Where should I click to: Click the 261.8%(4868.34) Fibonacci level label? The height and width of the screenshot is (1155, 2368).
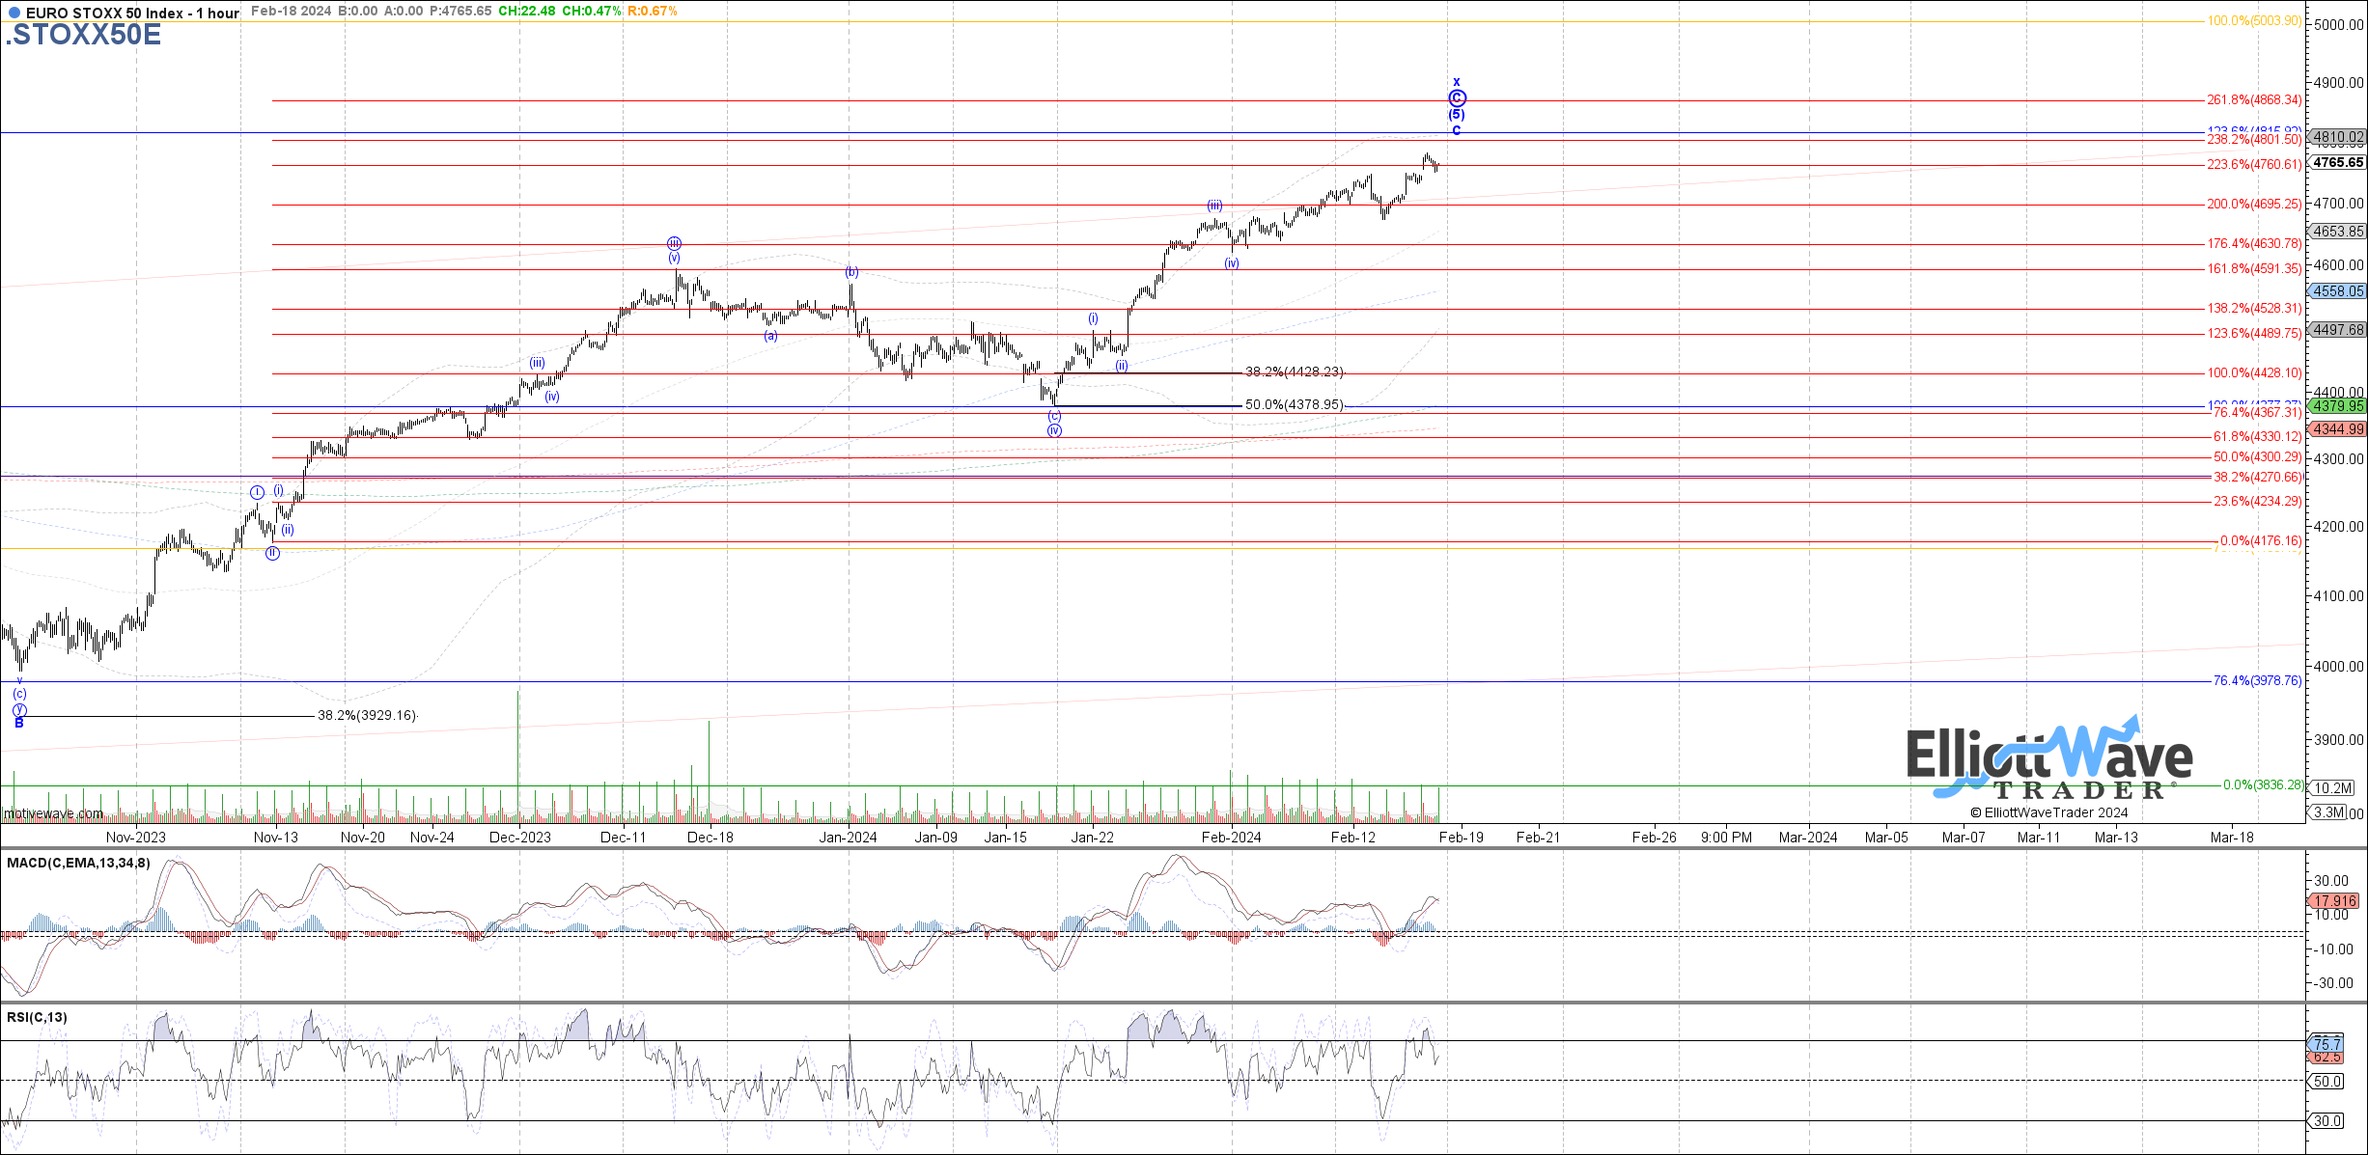pyautogui.click(x=2253, y=100)
